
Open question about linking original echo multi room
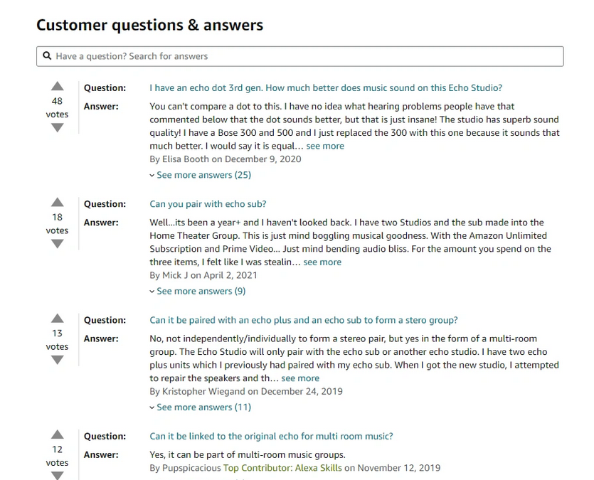click(x=271, y=437)
